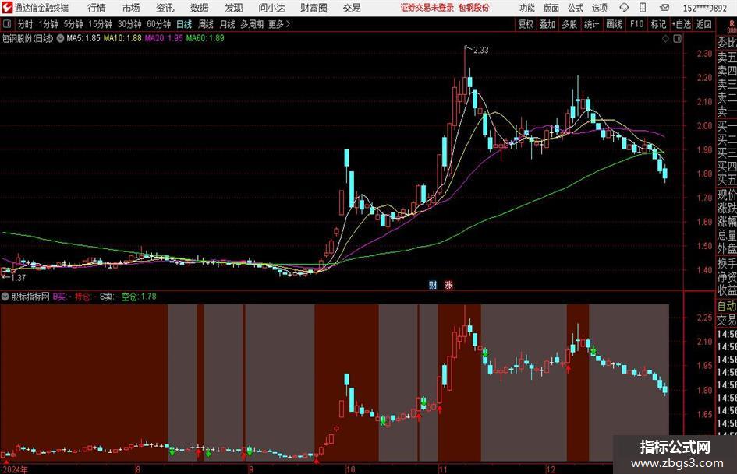
Task: Click the MA10: 1.88 indicator value
Action: click(122, 38)
